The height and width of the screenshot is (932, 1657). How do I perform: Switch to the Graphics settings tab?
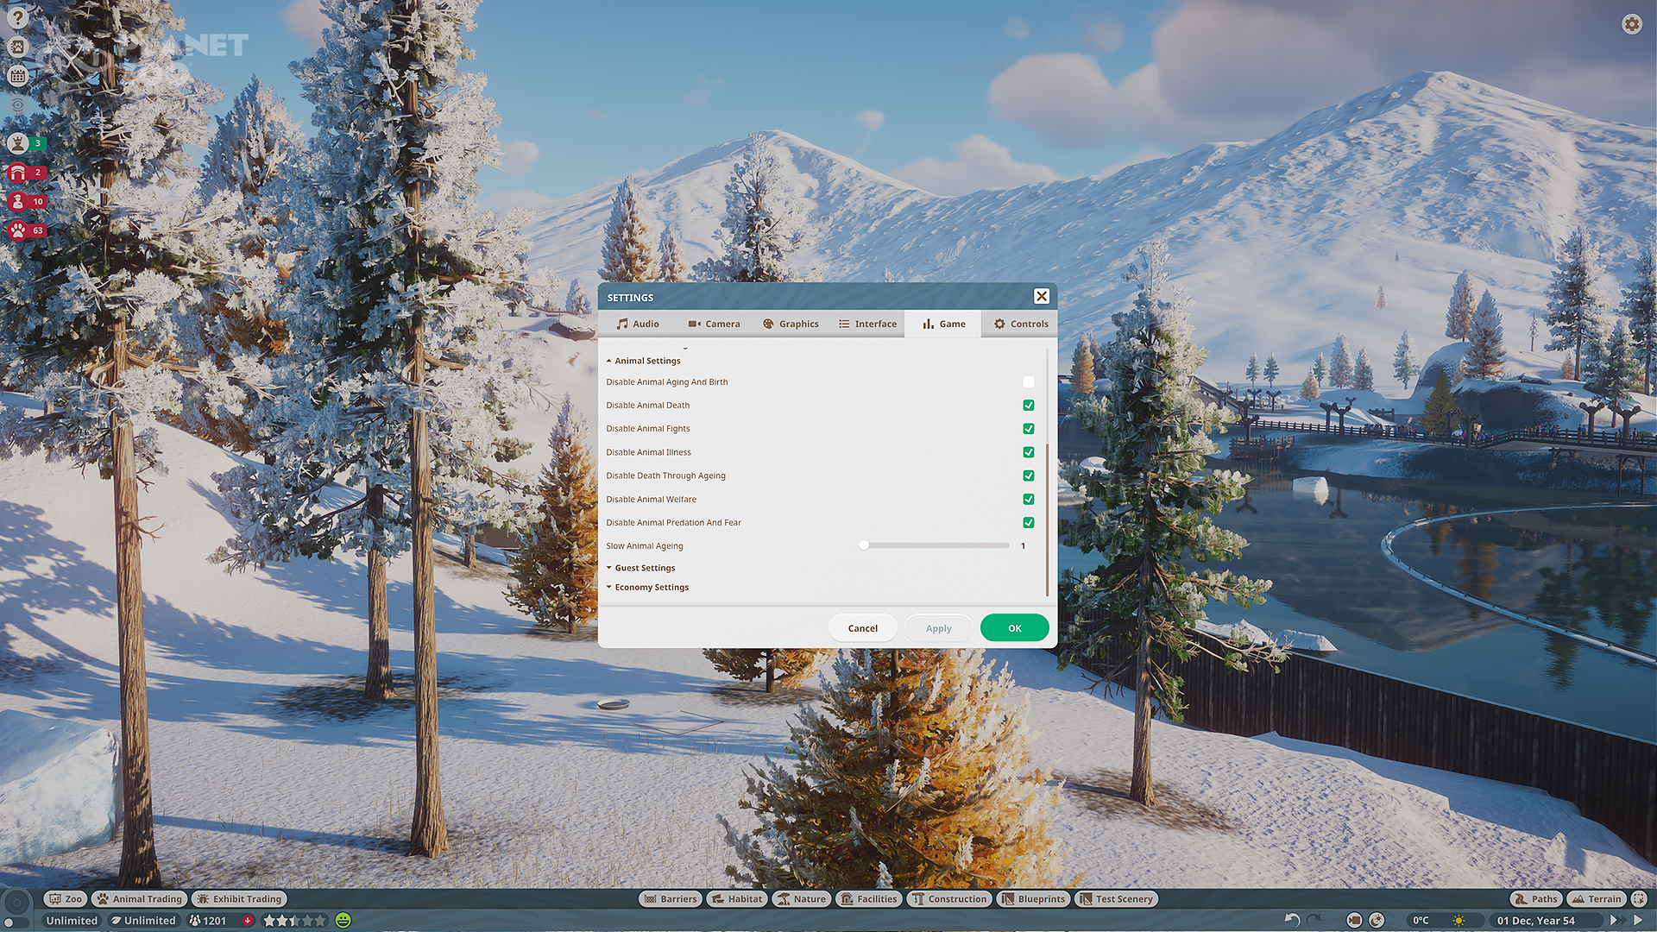coord(791,324)
